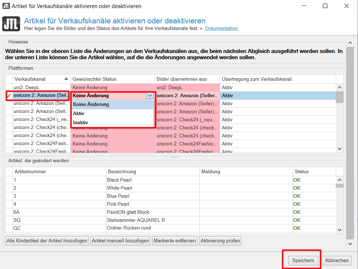Click 'Alle Kindartikel der Artikel hinzufügen'
The width and height of the screenshot is (358, 269).
click(47, 240)
